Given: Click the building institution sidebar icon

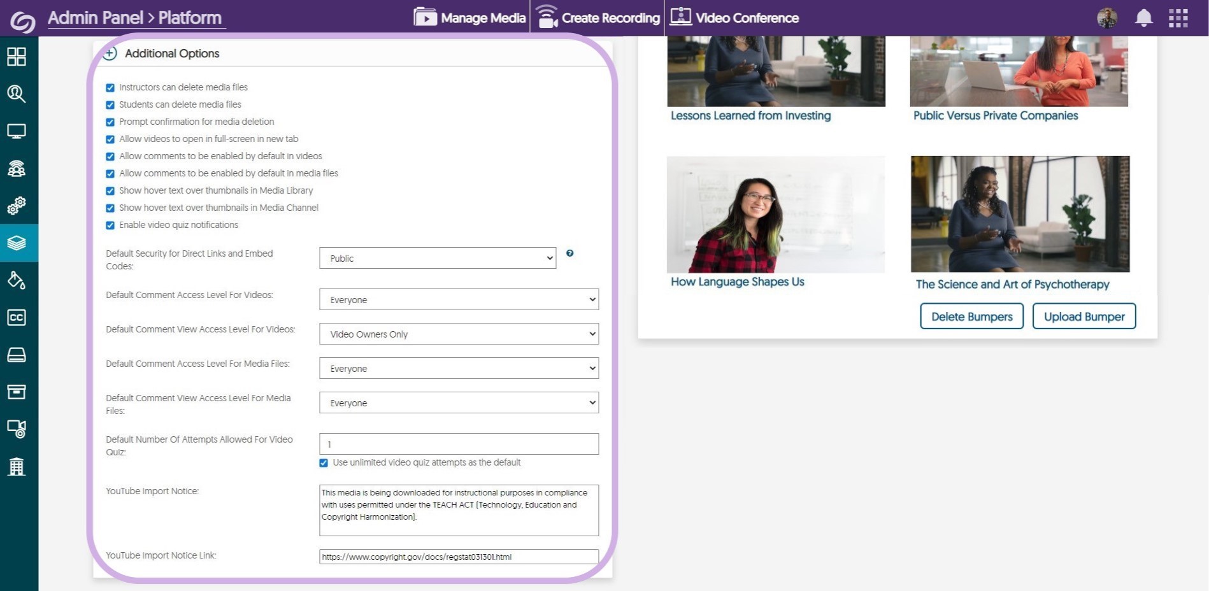Looking at the screenshot, I should [17, 467].
